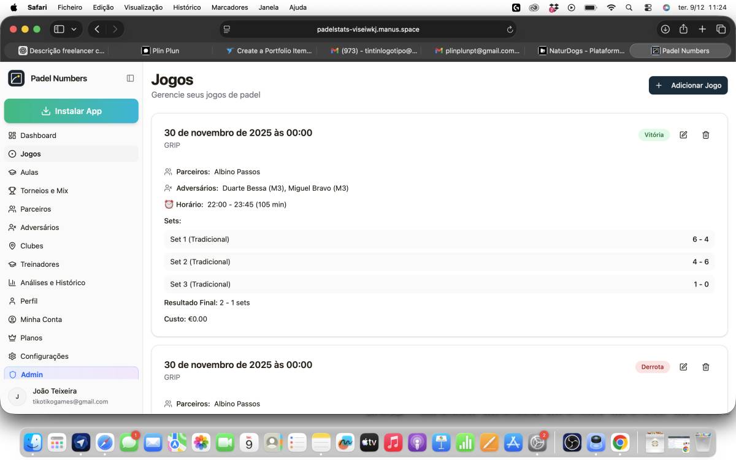This screenshot has width=736, height=460.
Task: Collapse the Padel Numbers sidebar panel icon
Action: [x=130, y=79]
